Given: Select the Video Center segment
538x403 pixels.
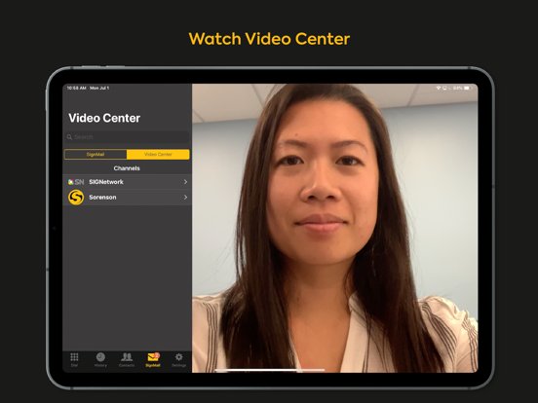Looking at the screenshot, I should click(x=158, y=154).
